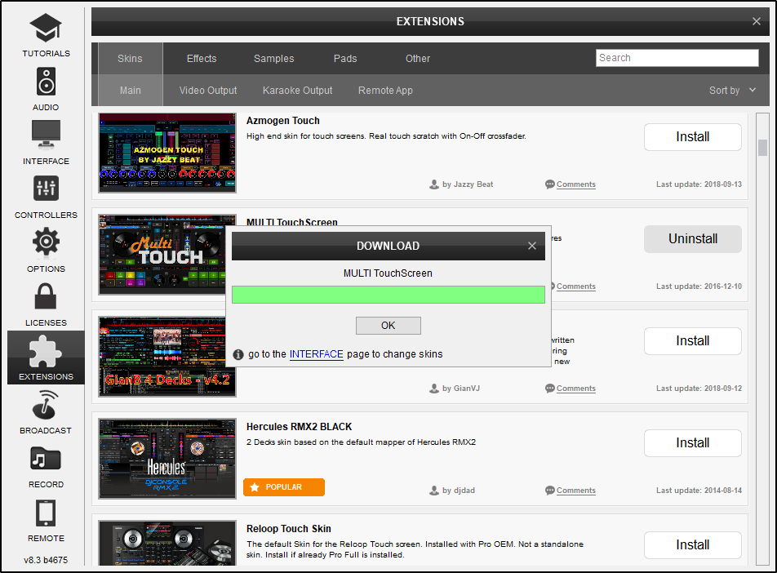
Task: Click the Reloop Touch Skin title
Action: [289, 530]
